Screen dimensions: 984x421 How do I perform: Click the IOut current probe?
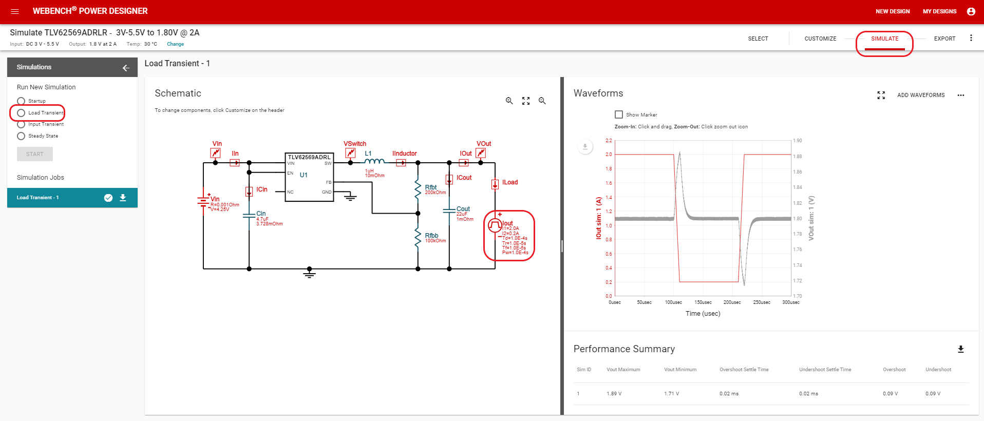463,163
